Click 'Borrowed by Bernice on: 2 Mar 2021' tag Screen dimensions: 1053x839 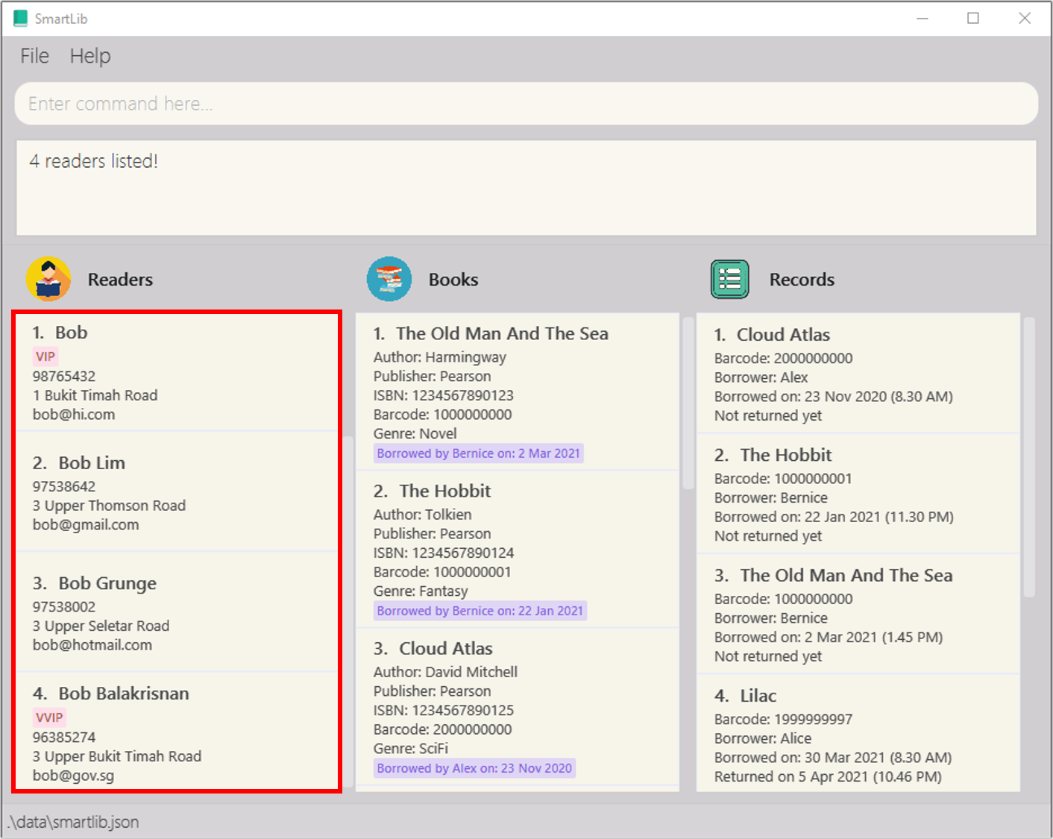point(479,453)
